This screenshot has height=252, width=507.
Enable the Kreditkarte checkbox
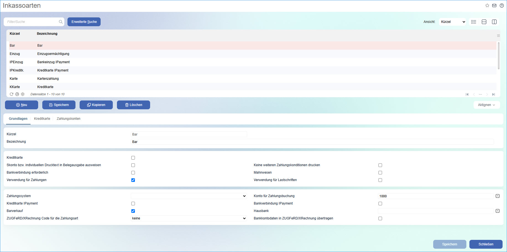tap(133, 158)
